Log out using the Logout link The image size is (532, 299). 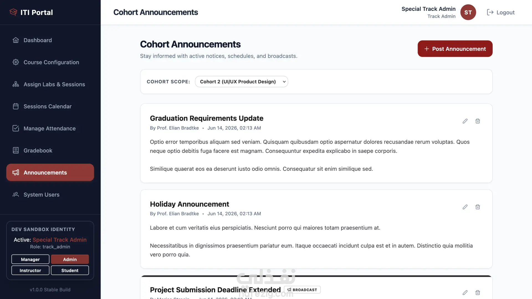point(501,12)
